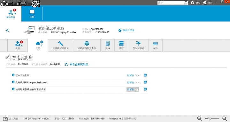Open Warranty and services umbrella tab

[138, 45]
